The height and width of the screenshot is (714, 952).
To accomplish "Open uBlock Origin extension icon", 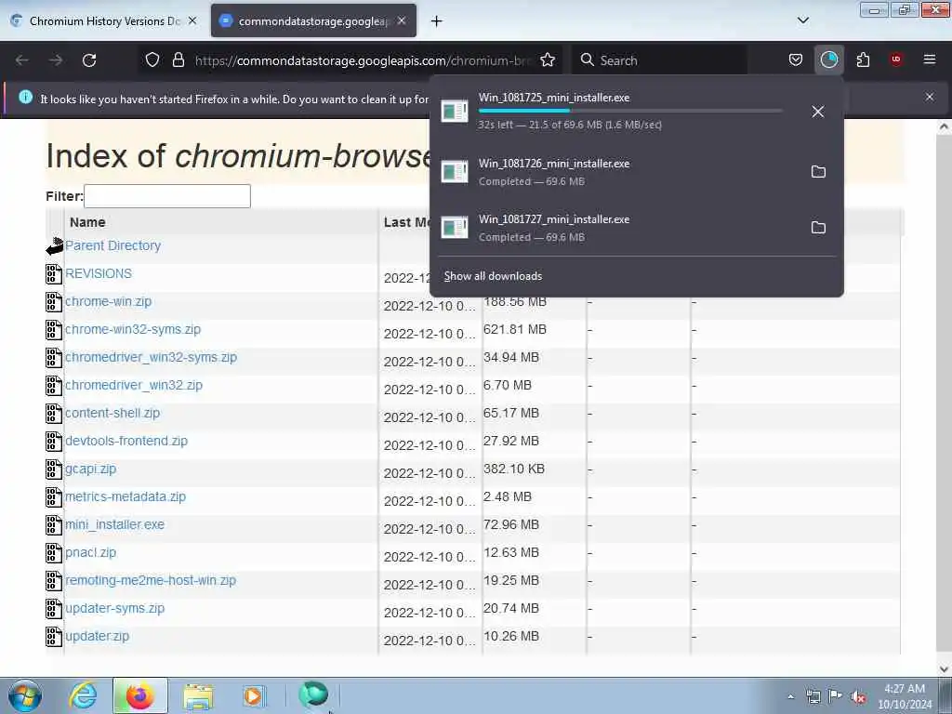I will 896,59.
